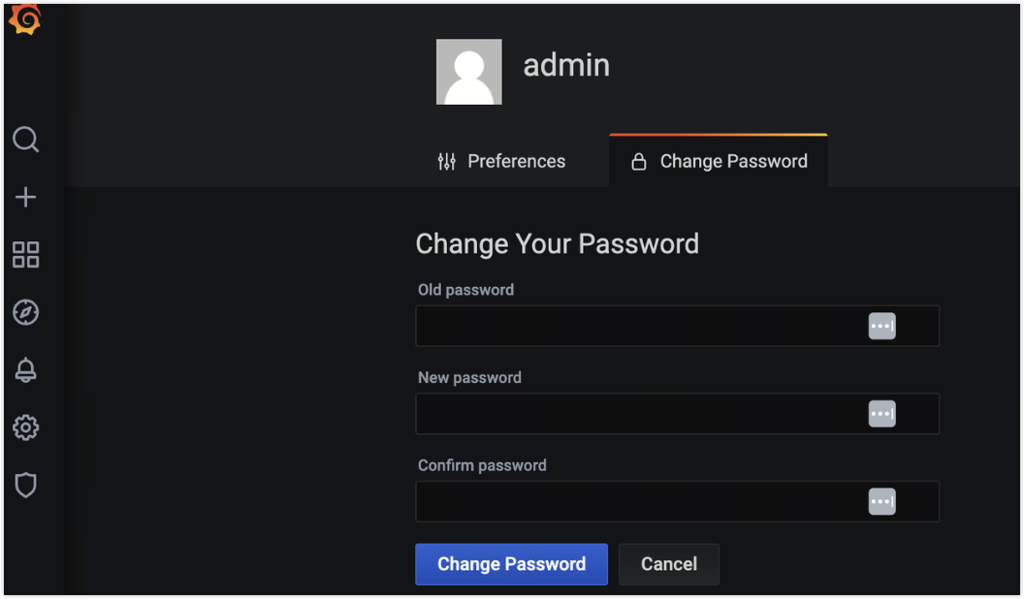Reveal the New password field contents
This screenshot has height=599, width=1024.
pos(881,413)
